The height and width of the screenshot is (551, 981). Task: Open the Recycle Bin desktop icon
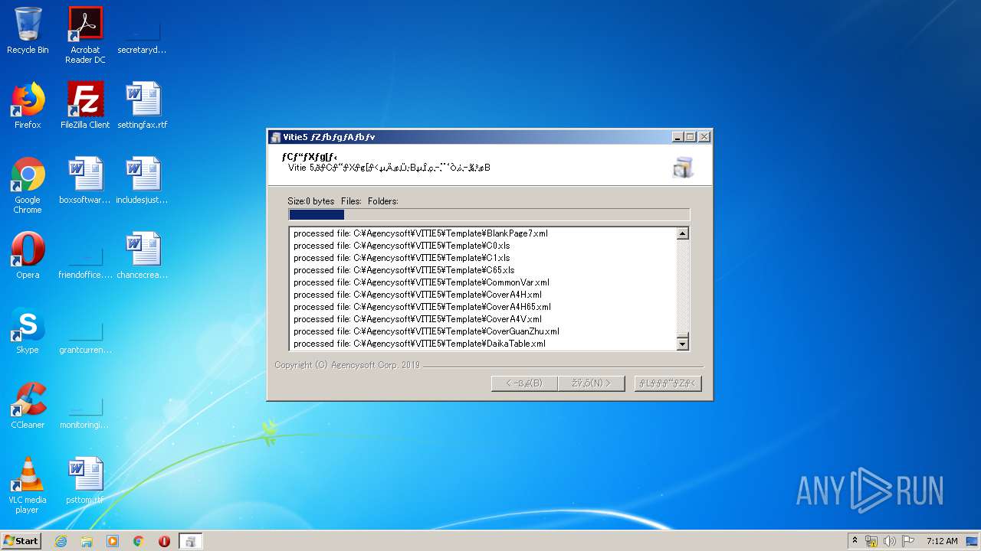pyautogui.click(x=28, y=31)
